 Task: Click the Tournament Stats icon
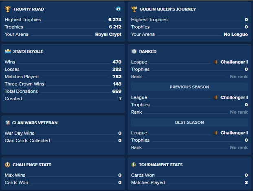[134, 165]
